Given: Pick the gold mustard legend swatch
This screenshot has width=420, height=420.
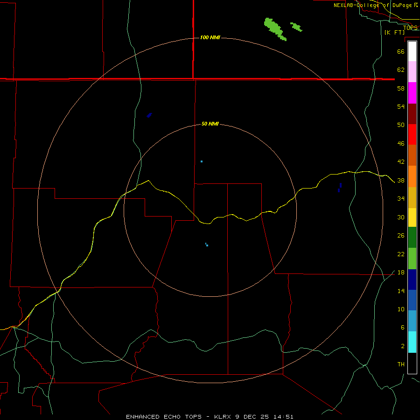Looking at the screenshot, I should click(x=412, y=198).
